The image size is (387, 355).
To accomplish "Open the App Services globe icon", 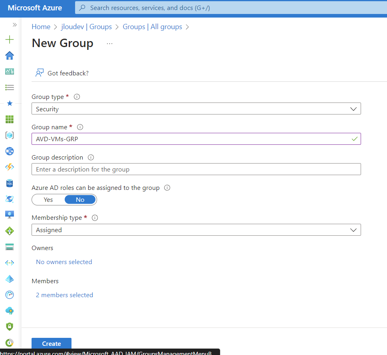I will point(9,151).
